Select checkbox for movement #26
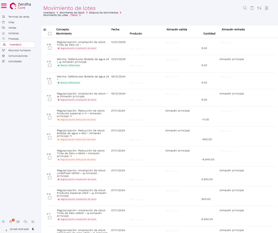The width and height of the screenshot is (278, 233). pos(50,48)
